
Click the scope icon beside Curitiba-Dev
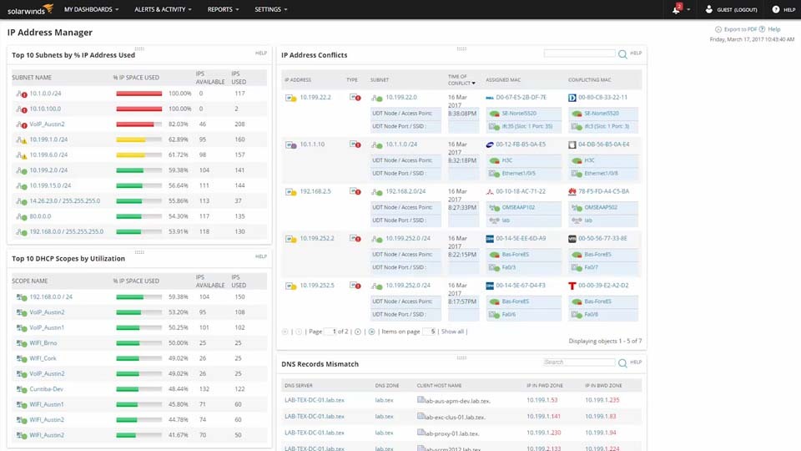[x=22, y=389]
